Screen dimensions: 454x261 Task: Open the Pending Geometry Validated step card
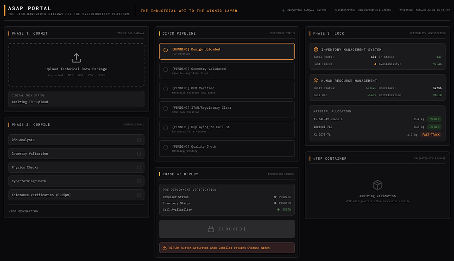(x=227, y=71)
